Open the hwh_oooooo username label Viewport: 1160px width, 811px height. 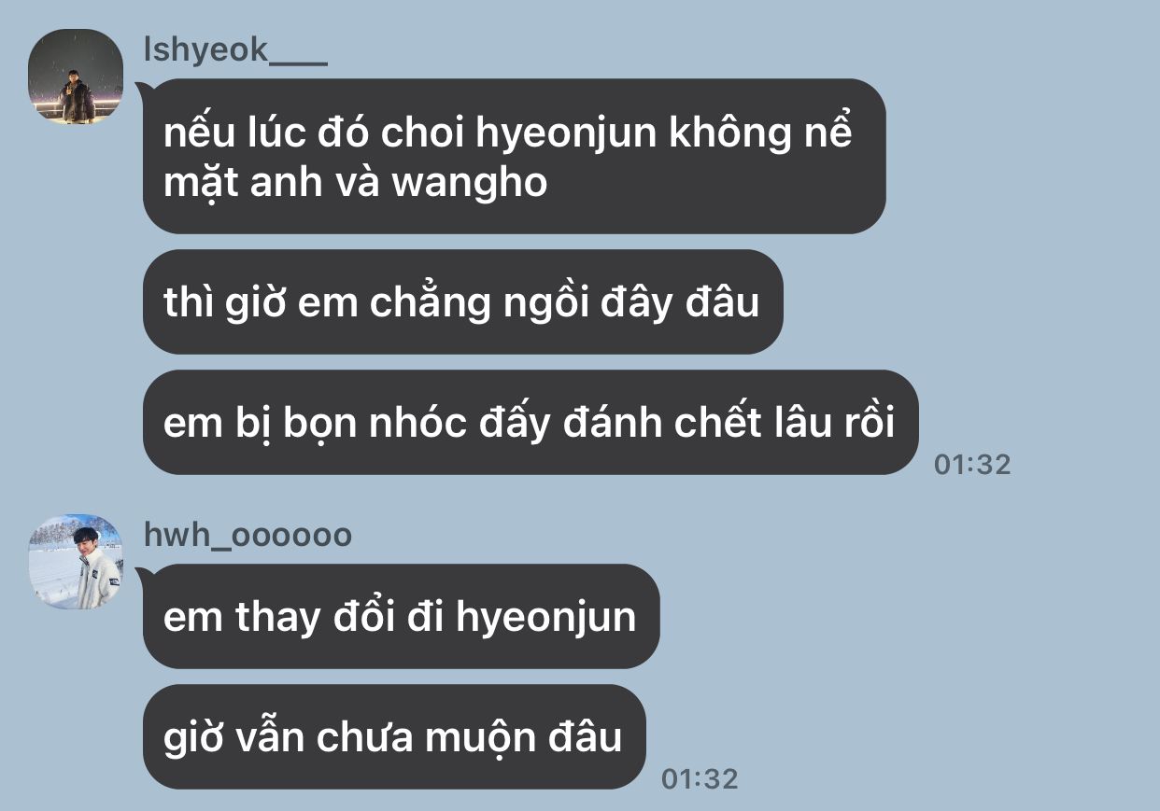click(248, 536)
